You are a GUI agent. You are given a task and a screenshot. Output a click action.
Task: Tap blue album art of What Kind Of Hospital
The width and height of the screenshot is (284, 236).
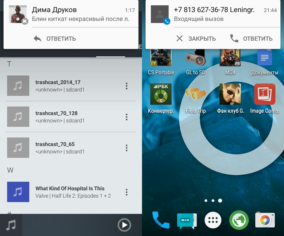click(x=18, y=192)
